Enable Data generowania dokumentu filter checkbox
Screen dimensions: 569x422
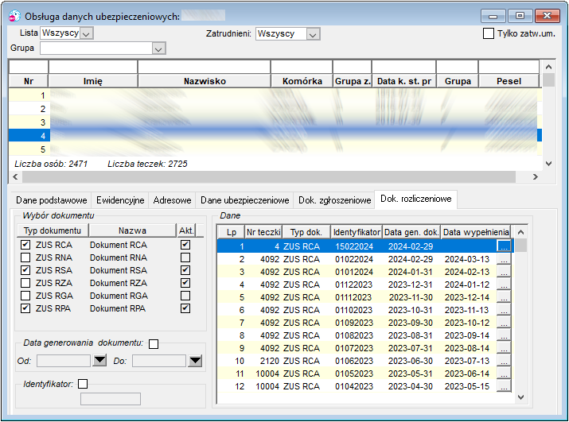tap(154, 343)
